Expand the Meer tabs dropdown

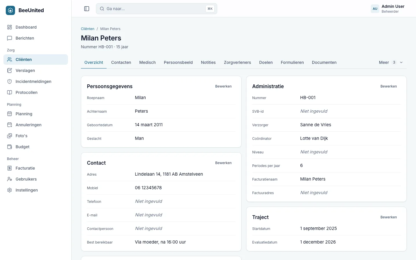click(391, 62)
